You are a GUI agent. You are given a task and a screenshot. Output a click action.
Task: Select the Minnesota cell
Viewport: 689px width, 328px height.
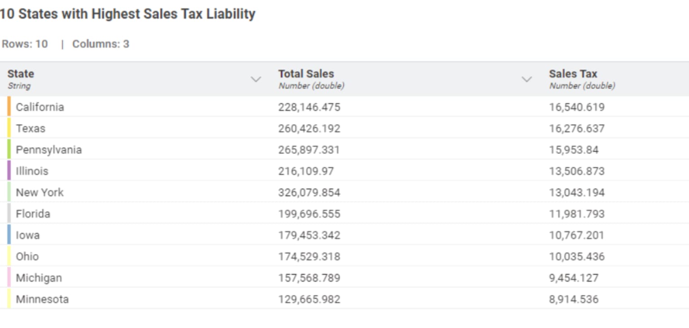coord(42,299)
